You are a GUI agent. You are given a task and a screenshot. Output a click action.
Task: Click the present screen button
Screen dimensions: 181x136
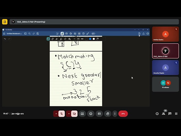click(x=82, y=114)
